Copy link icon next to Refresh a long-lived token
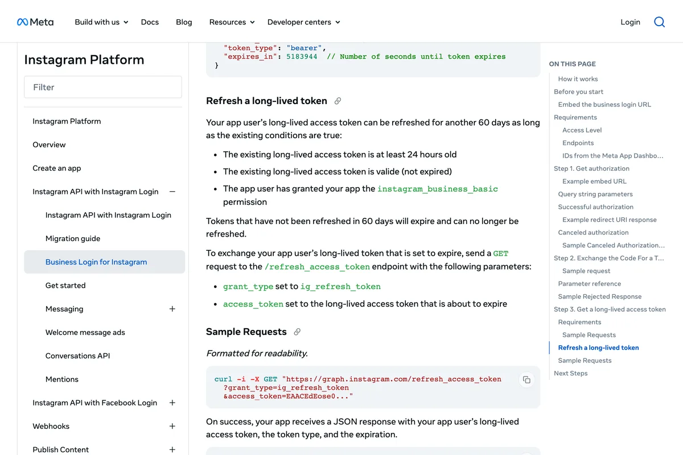The width and height of the screenshot is (683, 455). click(x=338, y=101)
